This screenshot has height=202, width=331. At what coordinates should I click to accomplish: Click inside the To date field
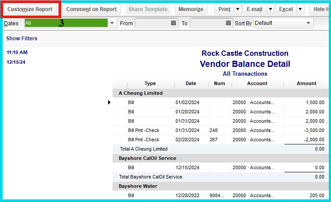[x=207, y=23]
